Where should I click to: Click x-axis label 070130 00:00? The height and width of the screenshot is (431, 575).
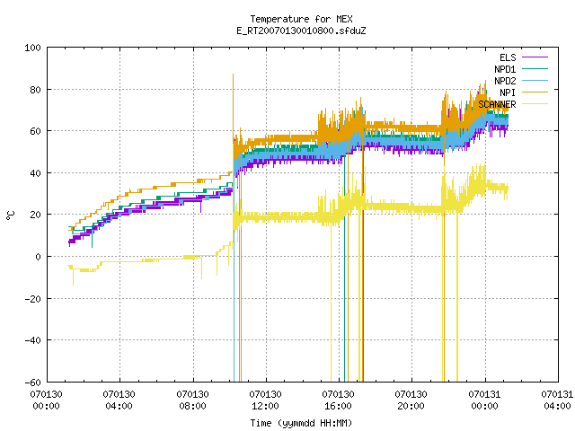(46, 400)
